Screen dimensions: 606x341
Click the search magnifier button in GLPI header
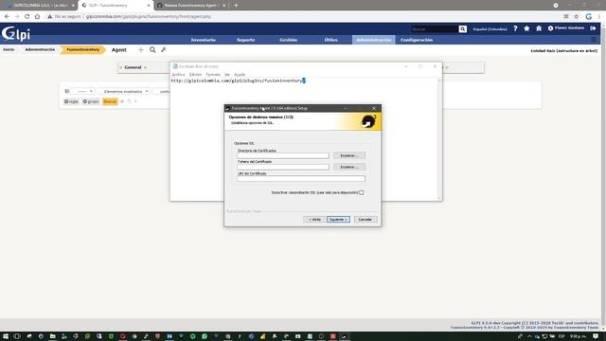pyautogui.click(x=463, y=29)
